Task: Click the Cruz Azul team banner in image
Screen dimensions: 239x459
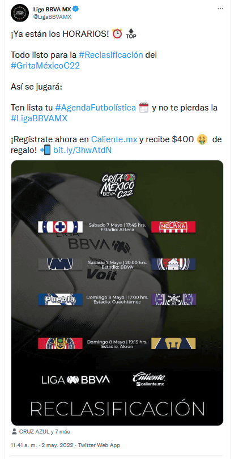Action: pyautogui.click(x=60, y=227)
